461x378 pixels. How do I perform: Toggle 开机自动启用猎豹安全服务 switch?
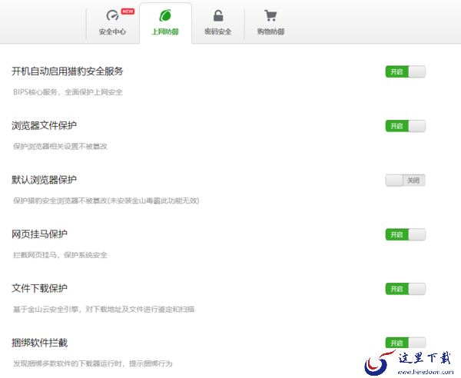[406, 71]
